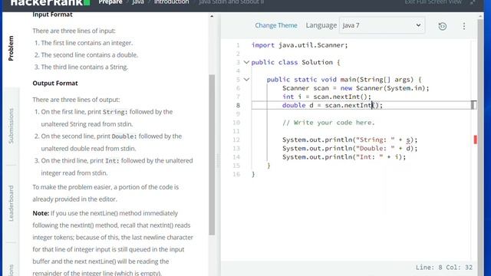The image size is (491, 276).
Task: Click the scroll-up arrow of problem panel
Action: point(212,16)
